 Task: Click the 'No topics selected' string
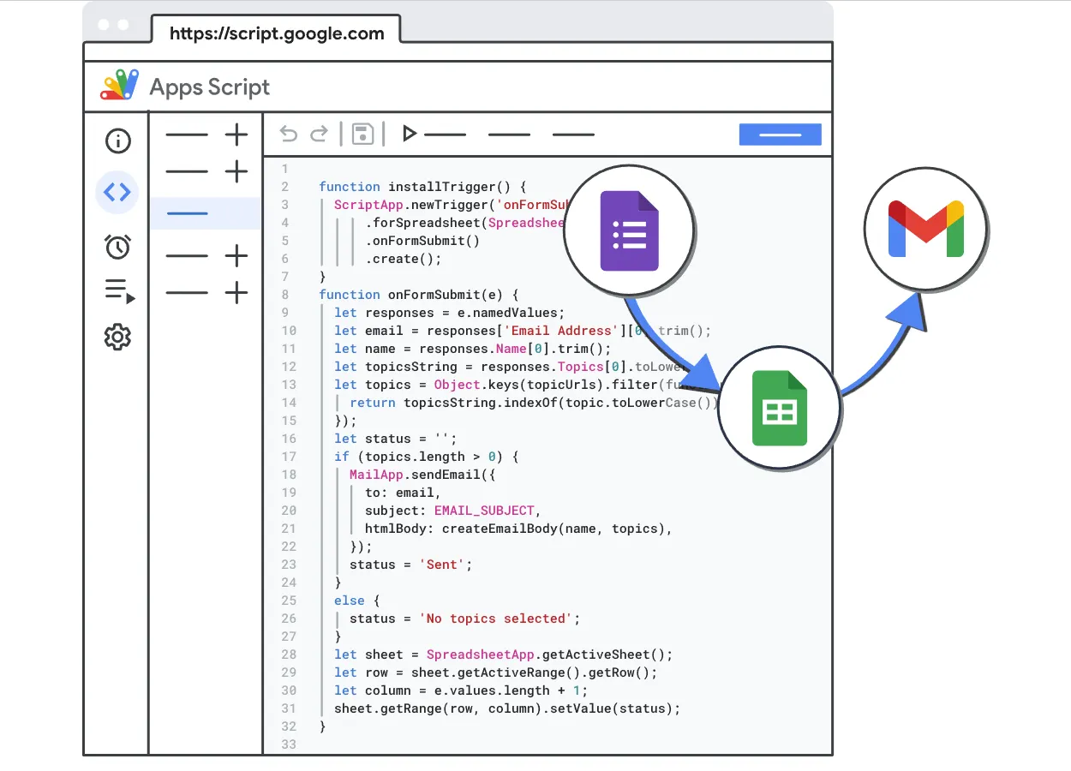496,619
